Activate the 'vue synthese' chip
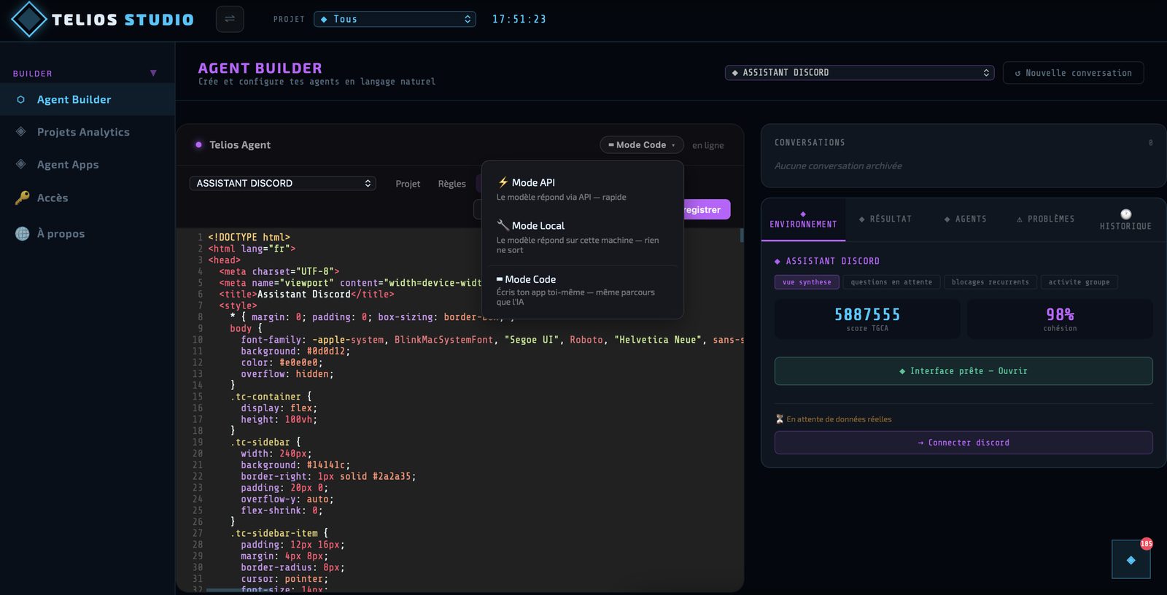This screenshot has height=595, width=1167. pyautogui.click(x=807, y=282)
